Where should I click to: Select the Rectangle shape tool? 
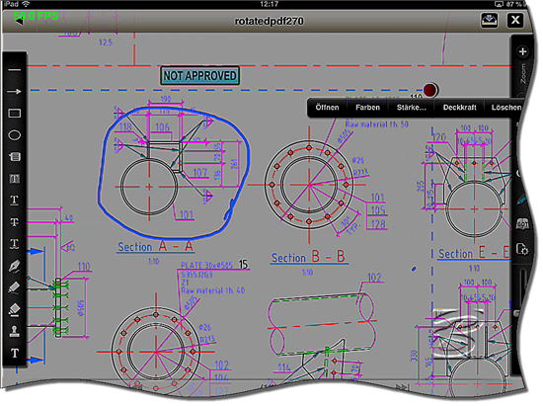[x=14, y=114]
